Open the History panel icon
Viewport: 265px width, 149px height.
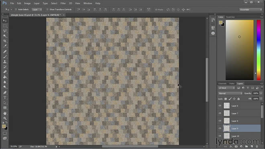click(x=213, y=20)
